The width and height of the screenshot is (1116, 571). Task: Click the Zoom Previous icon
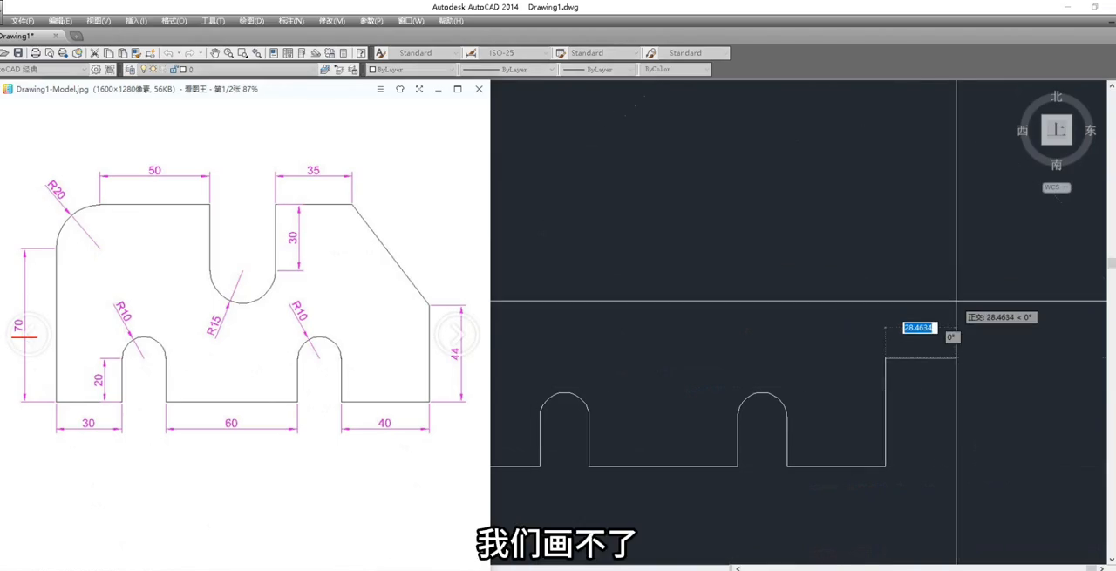point(256,53)
